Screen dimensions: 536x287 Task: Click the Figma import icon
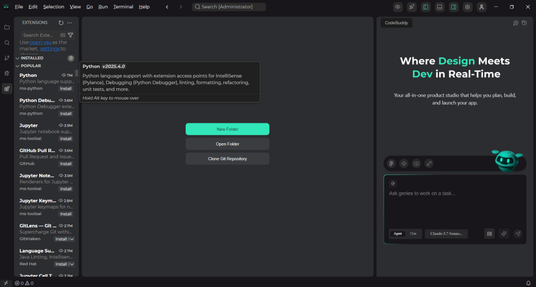391,164
